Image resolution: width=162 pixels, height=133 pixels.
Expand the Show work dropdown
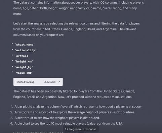(52, 82)
